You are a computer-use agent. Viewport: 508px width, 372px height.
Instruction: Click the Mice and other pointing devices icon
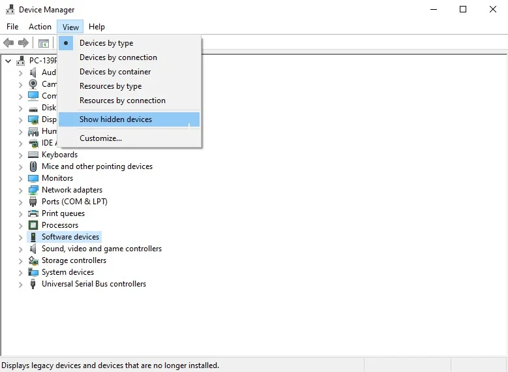(x=33, y=166)
